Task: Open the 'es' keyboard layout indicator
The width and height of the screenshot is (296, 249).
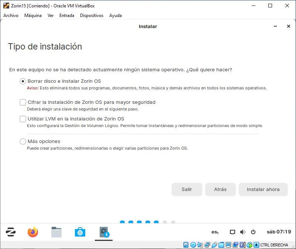Action: tap(215, 232)
